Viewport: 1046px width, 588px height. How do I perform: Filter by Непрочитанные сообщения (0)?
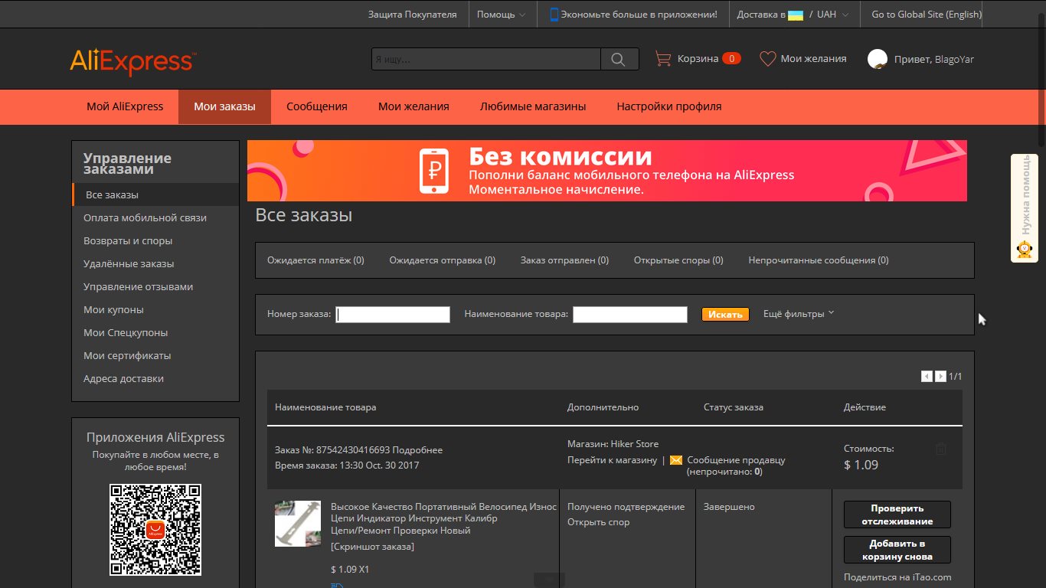[819, 260]
